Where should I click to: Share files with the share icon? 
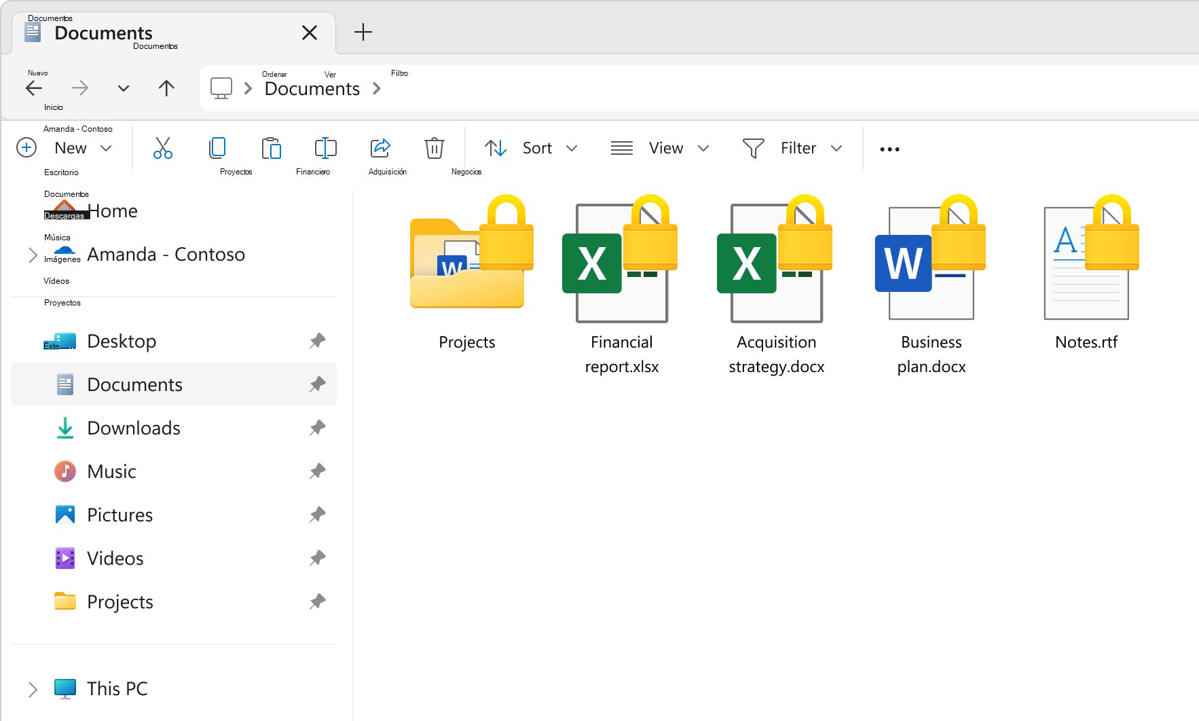point(381,148)
